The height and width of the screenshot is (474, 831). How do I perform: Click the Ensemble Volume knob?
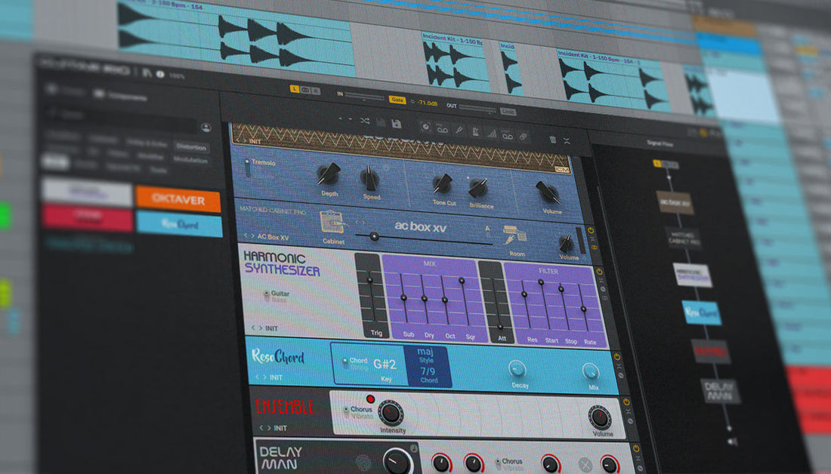click(x=599, y=418)
